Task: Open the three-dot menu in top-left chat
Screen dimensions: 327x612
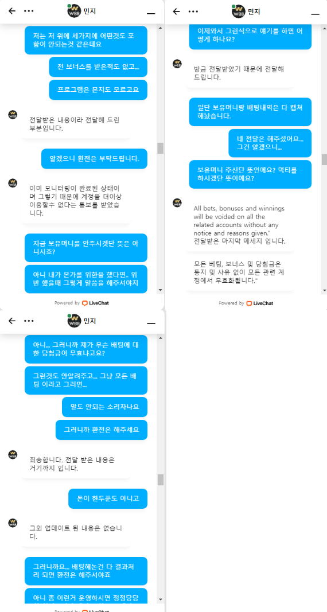Action: click(29, 11)
